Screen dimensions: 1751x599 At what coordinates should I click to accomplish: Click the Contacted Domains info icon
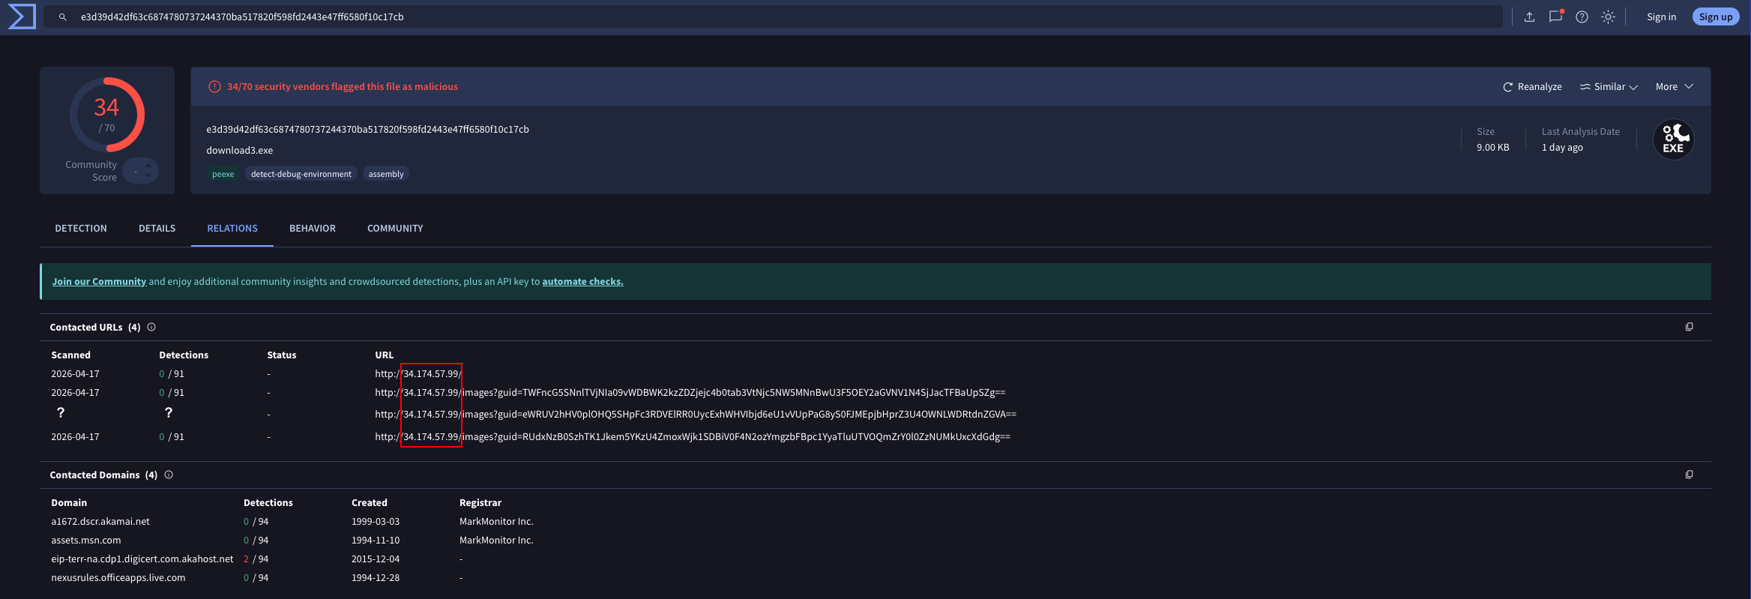(169, 475)
